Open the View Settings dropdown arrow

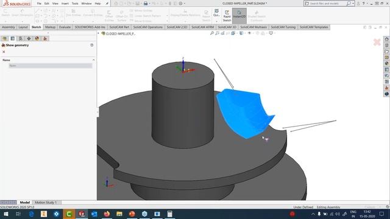[x=274, y=33]
